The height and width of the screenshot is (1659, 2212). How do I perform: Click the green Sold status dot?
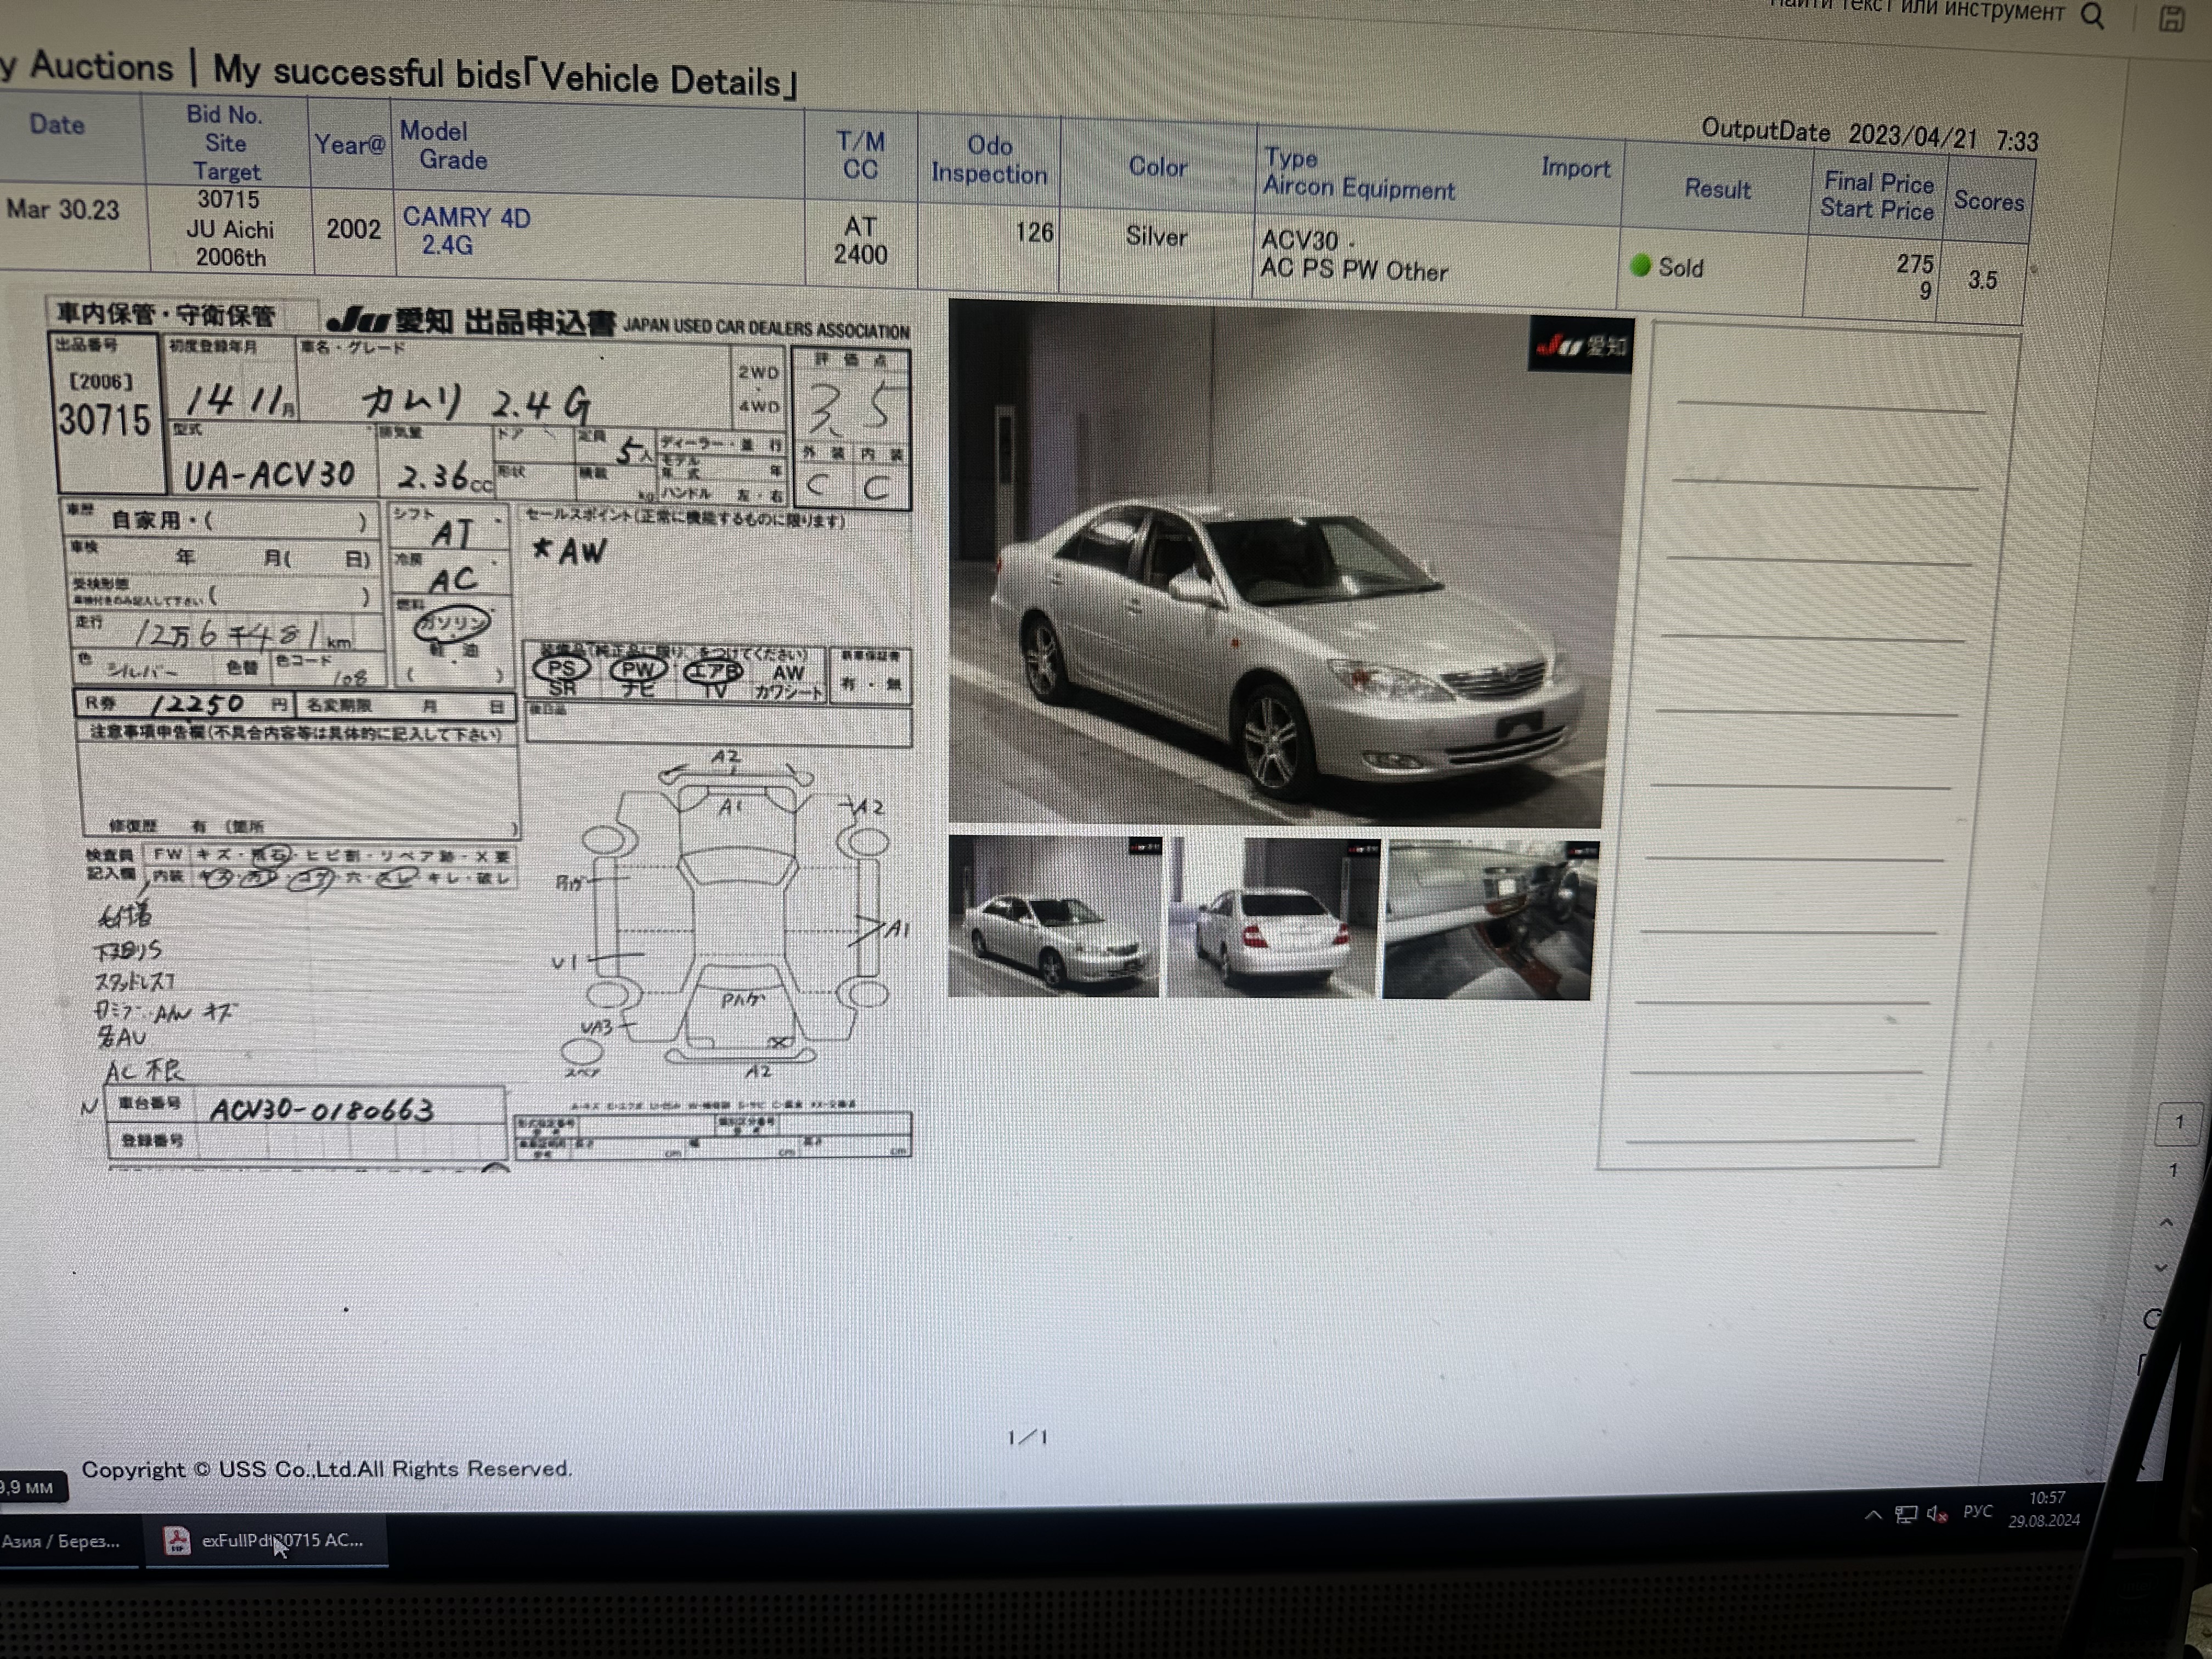[1640, 266]
